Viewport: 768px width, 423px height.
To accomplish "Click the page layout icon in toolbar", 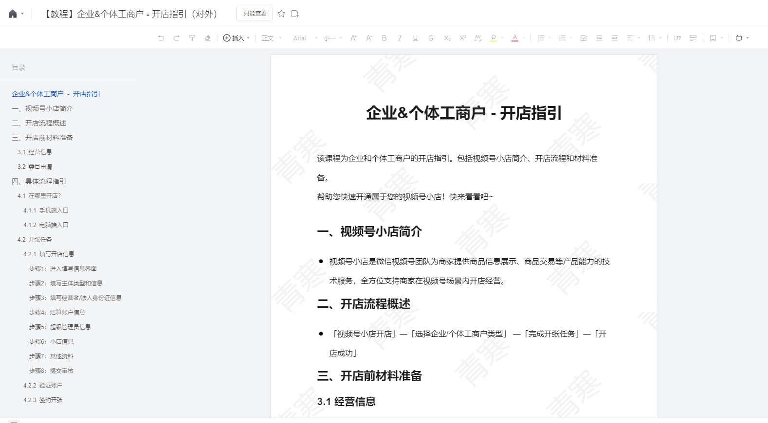I will click(713, 38).
